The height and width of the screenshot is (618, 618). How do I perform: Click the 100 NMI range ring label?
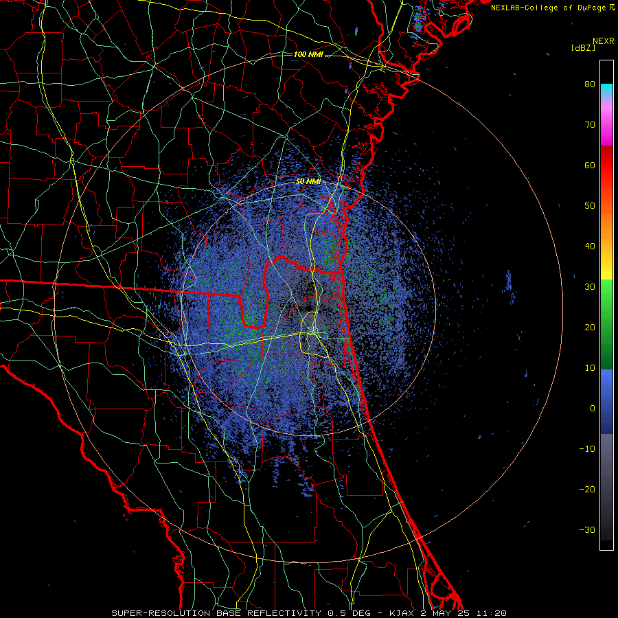[308, 54]
